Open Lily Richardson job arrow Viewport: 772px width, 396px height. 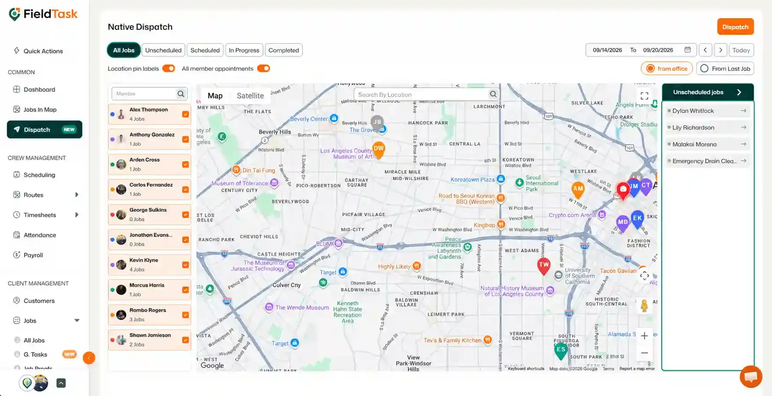[x=743, y=127]
